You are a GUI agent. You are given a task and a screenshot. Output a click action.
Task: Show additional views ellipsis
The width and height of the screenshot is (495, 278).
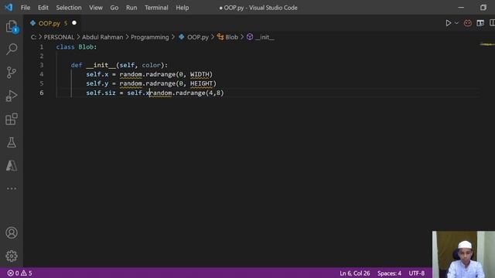[x=12, y=188]
